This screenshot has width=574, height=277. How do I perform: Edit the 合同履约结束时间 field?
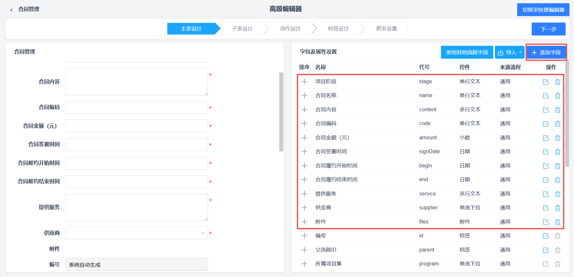point(546,180)
